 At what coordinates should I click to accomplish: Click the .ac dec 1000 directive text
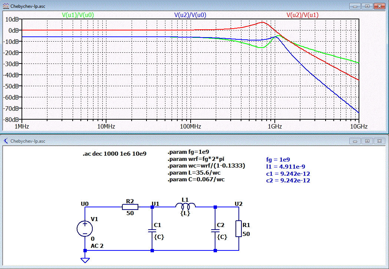coord(115,154)
